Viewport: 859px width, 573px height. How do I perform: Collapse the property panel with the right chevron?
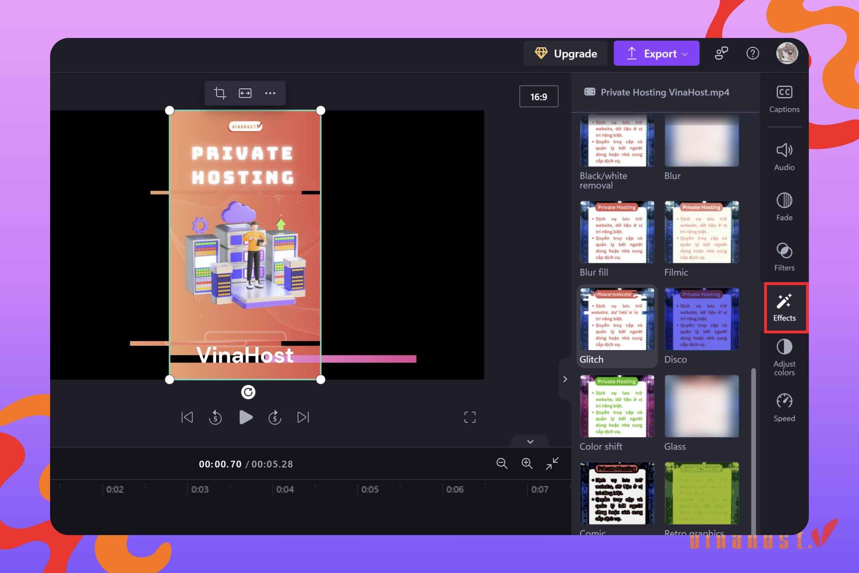point(565,379)
